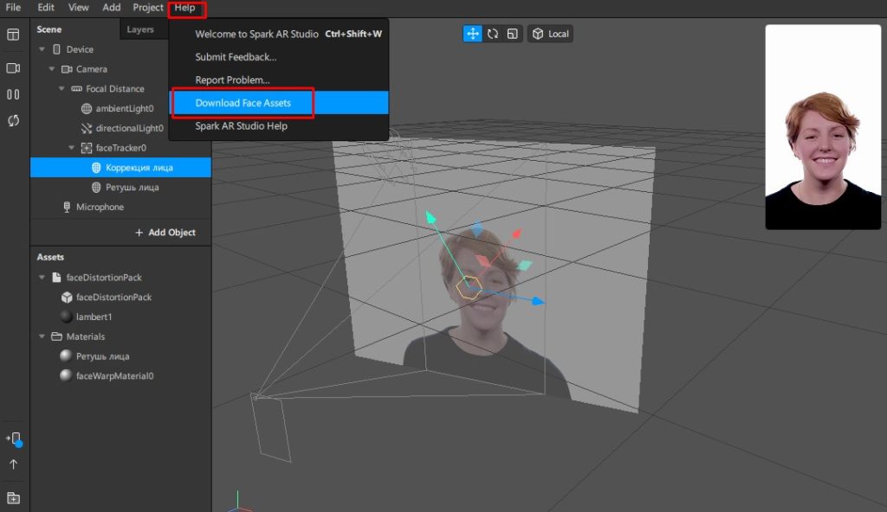This screenshot has width=887, height=512.
Task: Select the Коррекция лица object
Action: pyautogui.click(x=120, y=168)
